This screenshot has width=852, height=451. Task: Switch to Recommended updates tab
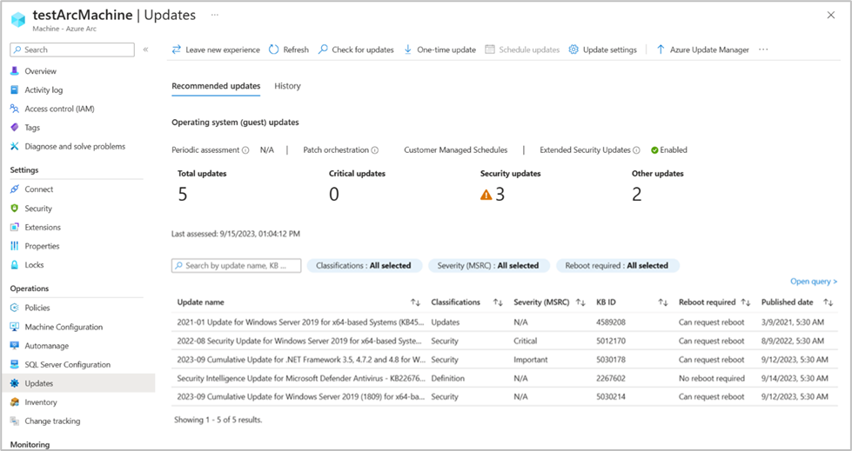tap(216, 86)
